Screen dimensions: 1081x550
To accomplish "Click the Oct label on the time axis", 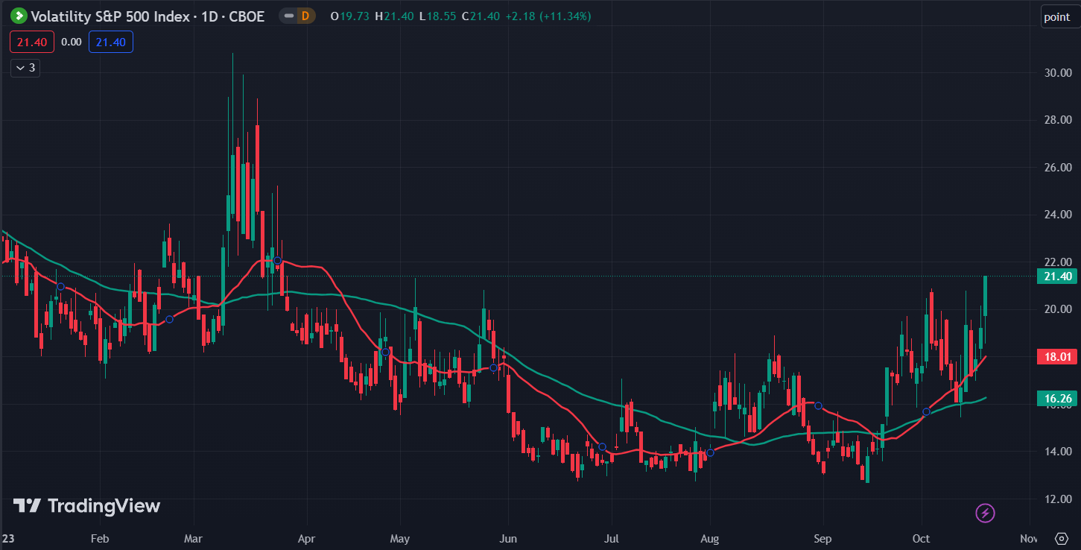I will [x=922, y=538].
